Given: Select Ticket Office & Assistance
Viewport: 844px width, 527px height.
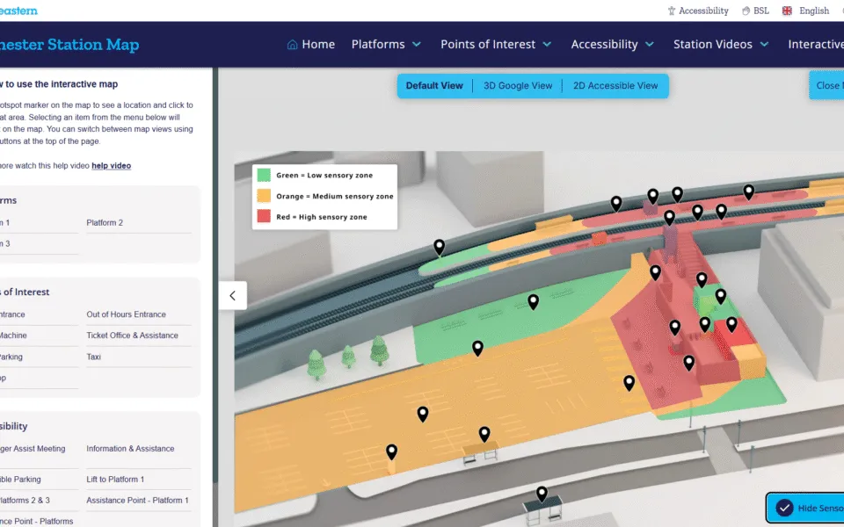Looking at the screenshot, I should 133,336.
